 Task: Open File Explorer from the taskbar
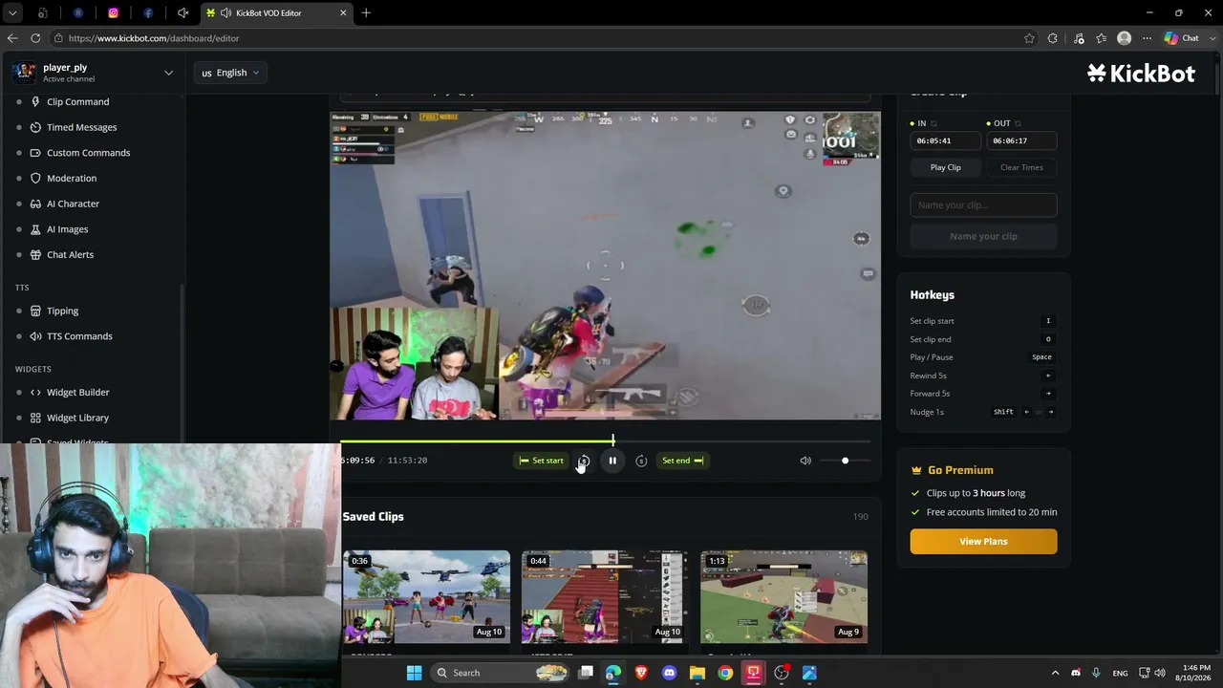pos(697,673)
